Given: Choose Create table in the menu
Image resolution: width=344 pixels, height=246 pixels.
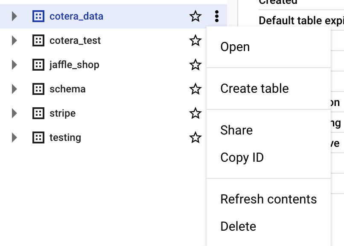Looking at the screenshot, I should [x=254, y=89].
